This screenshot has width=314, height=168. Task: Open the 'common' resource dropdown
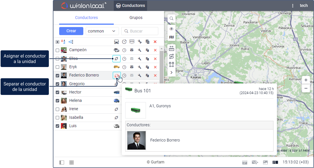click(102, 31)
